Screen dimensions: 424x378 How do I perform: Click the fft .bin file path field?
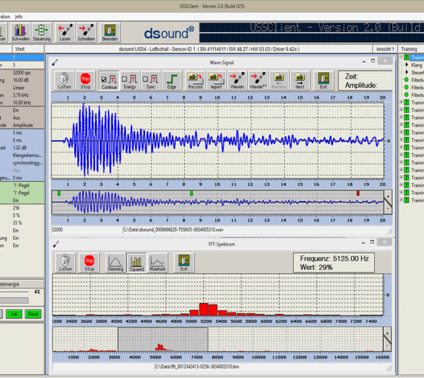pyautogui.click(x=271, y=366)
